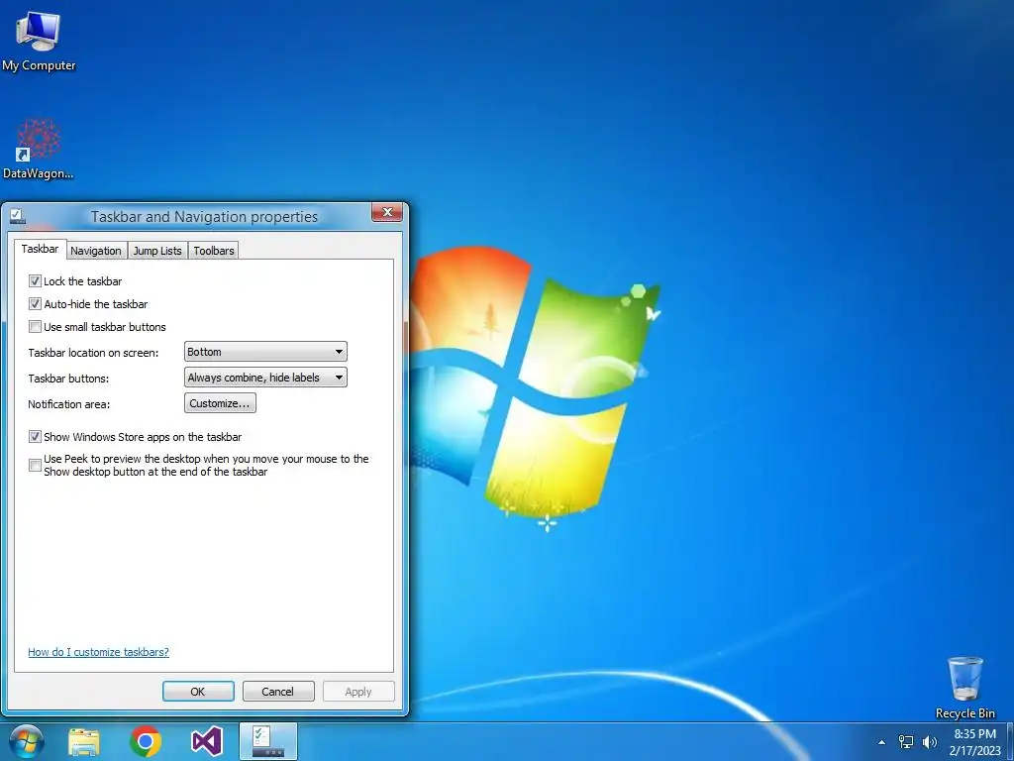Open the Windows Start button
The image size is (1014, 761).
27,741
